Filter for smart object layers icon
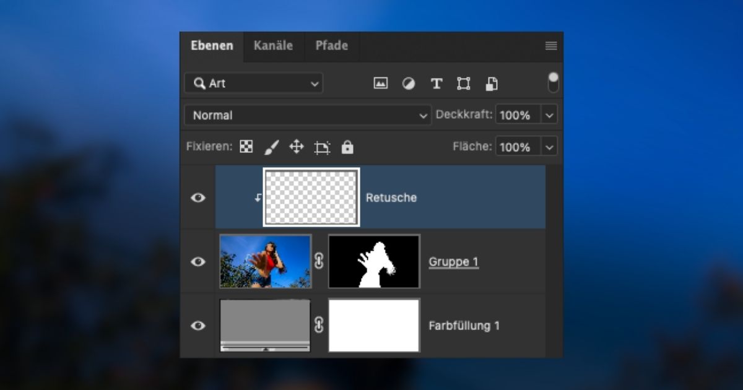Image resolution: width=743 pixels, height=390 pixels. pyautogui.click(x=492, y=84)
